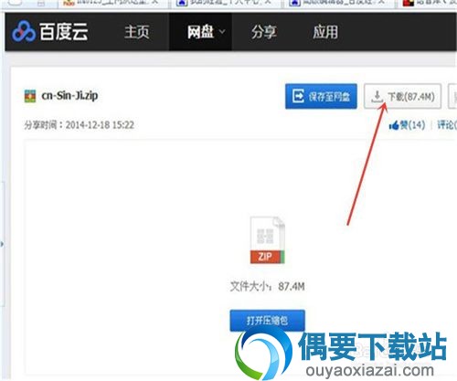Screen dimensions: 457x381
Task: Expand the 网盘 dropdown chevron
Action: (x=222, y=32)
